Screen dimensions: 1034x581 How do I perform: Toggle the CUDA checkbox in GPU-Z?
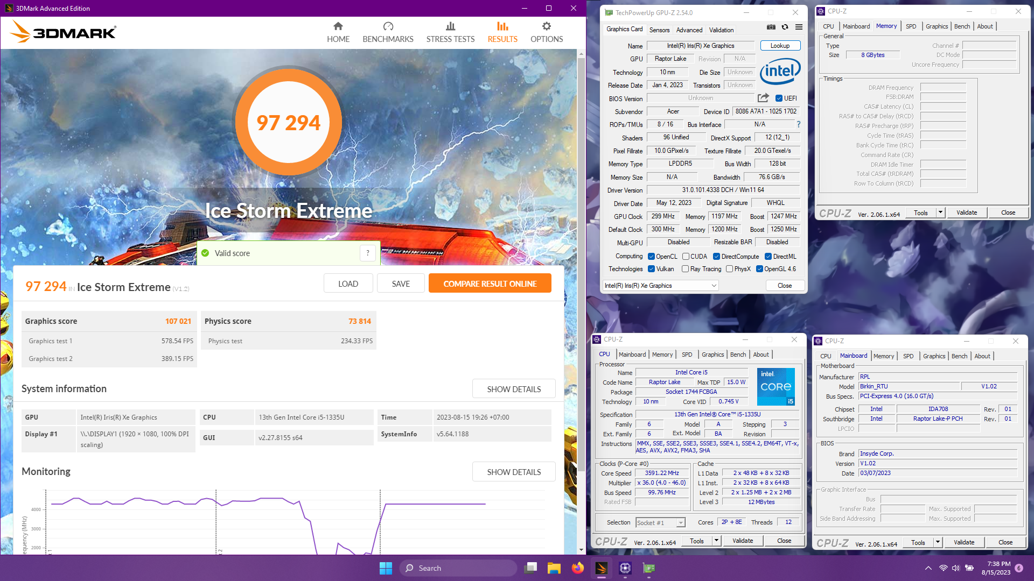point(686,257)
